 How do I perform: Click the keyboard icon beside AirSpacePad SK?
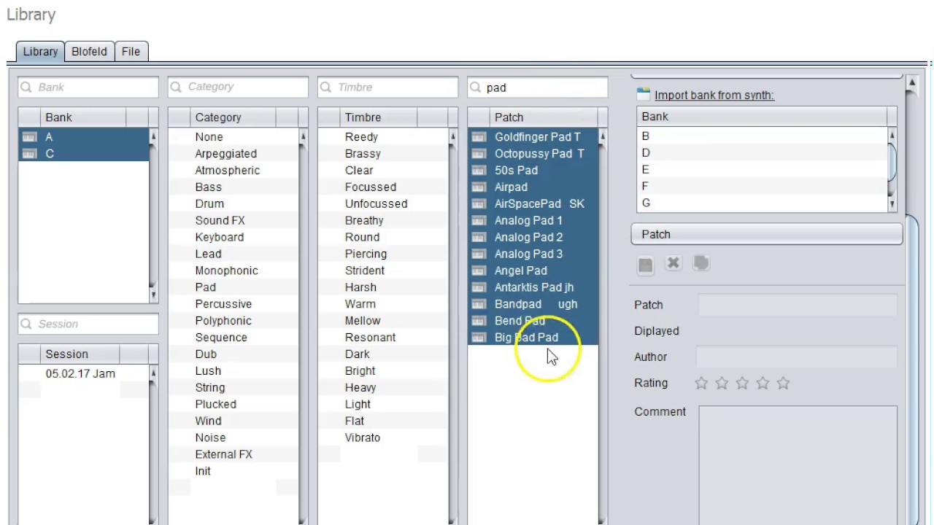(x=479, y=204)
